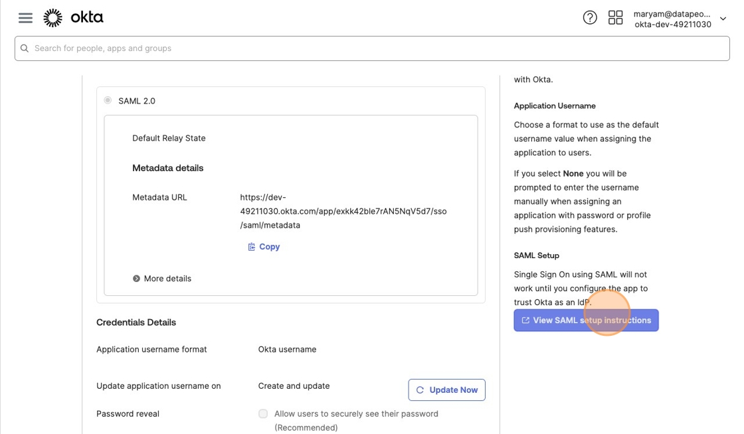Focus the people, apps and groups search field
The image size is (744, 434).
click(372, 48)
